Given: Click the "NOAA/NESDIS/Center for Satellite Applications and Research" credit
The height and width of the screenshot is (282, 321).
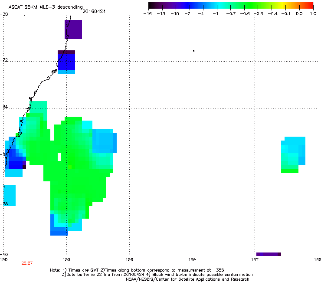Looking at the screenshot, I should (187, 279).
